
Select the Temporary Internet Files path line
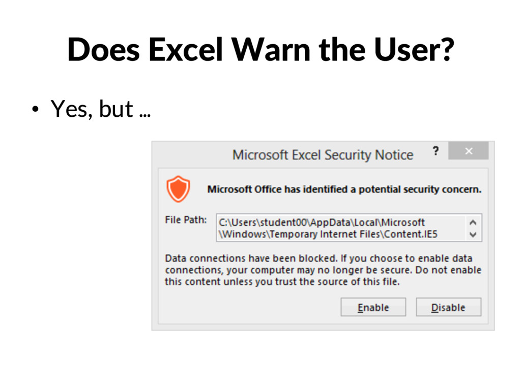[x=328, y=234]
